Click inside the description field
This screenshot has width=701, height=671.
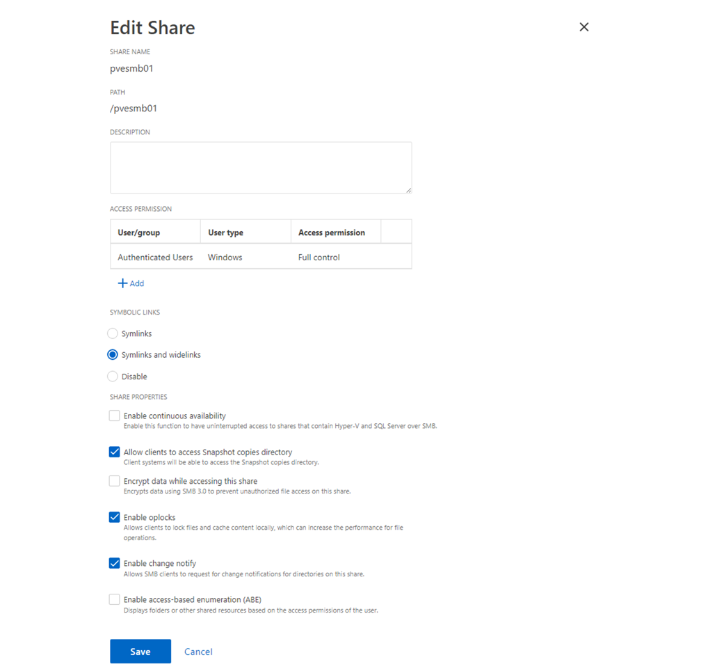(x=261, y=167)
